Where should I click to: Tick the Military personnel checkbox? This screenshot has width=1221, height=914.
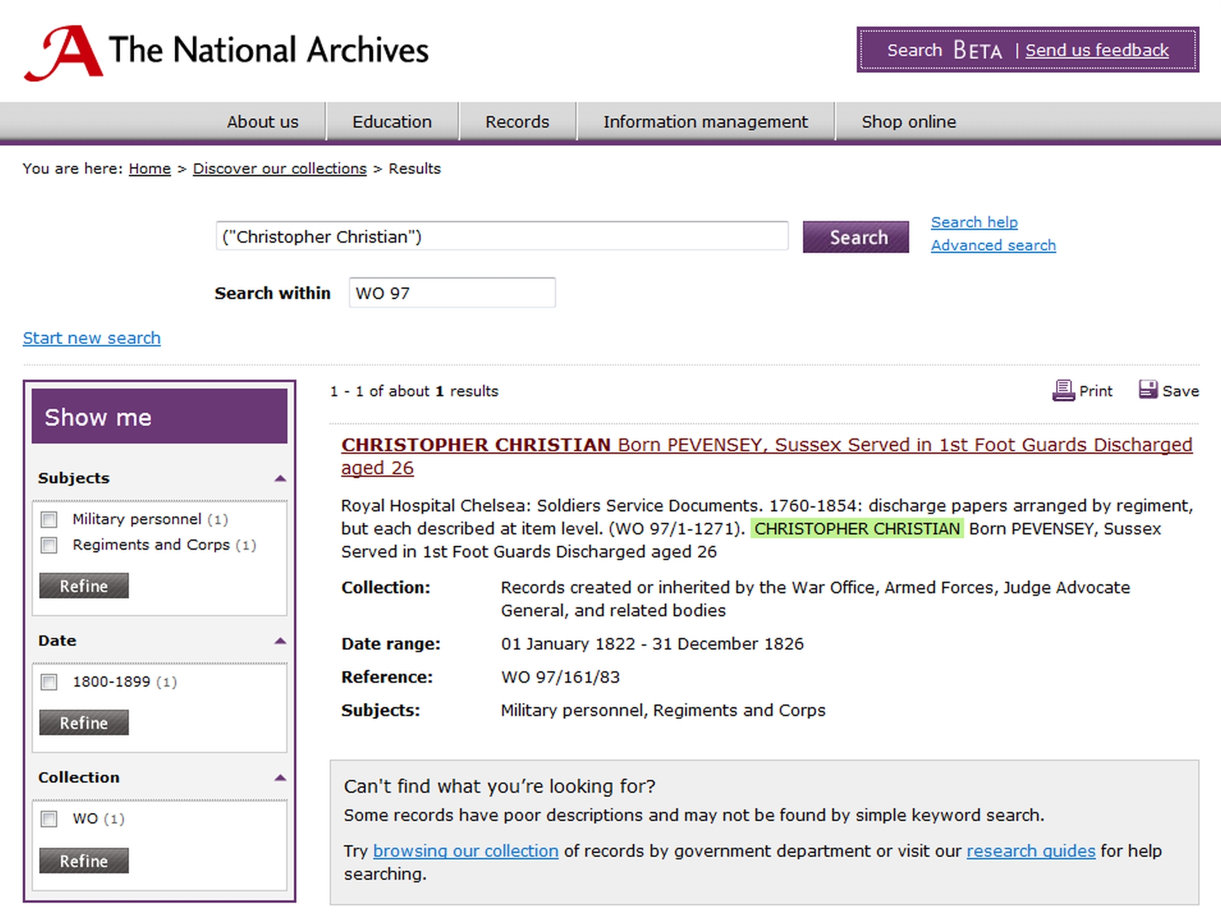tap(49, 519)
